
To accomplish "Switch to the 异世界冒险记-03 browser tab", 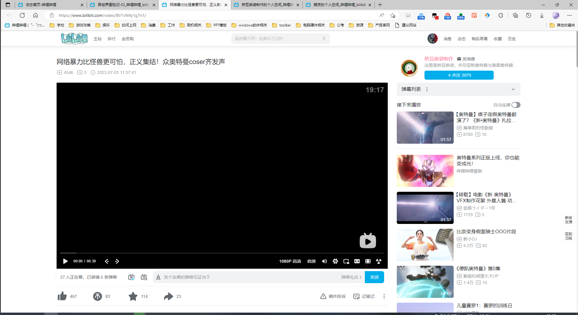I will 123,5.
